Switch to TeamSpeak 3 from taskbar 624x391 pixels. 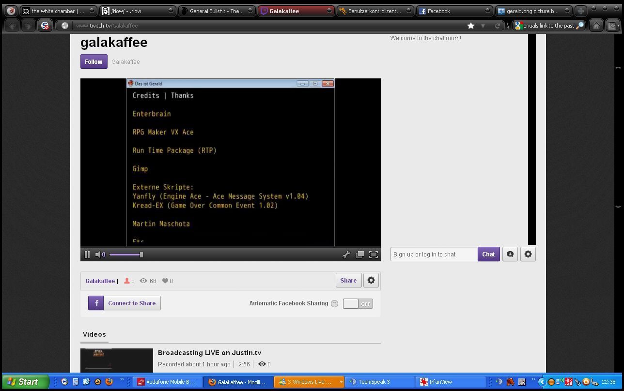[379, 382]
